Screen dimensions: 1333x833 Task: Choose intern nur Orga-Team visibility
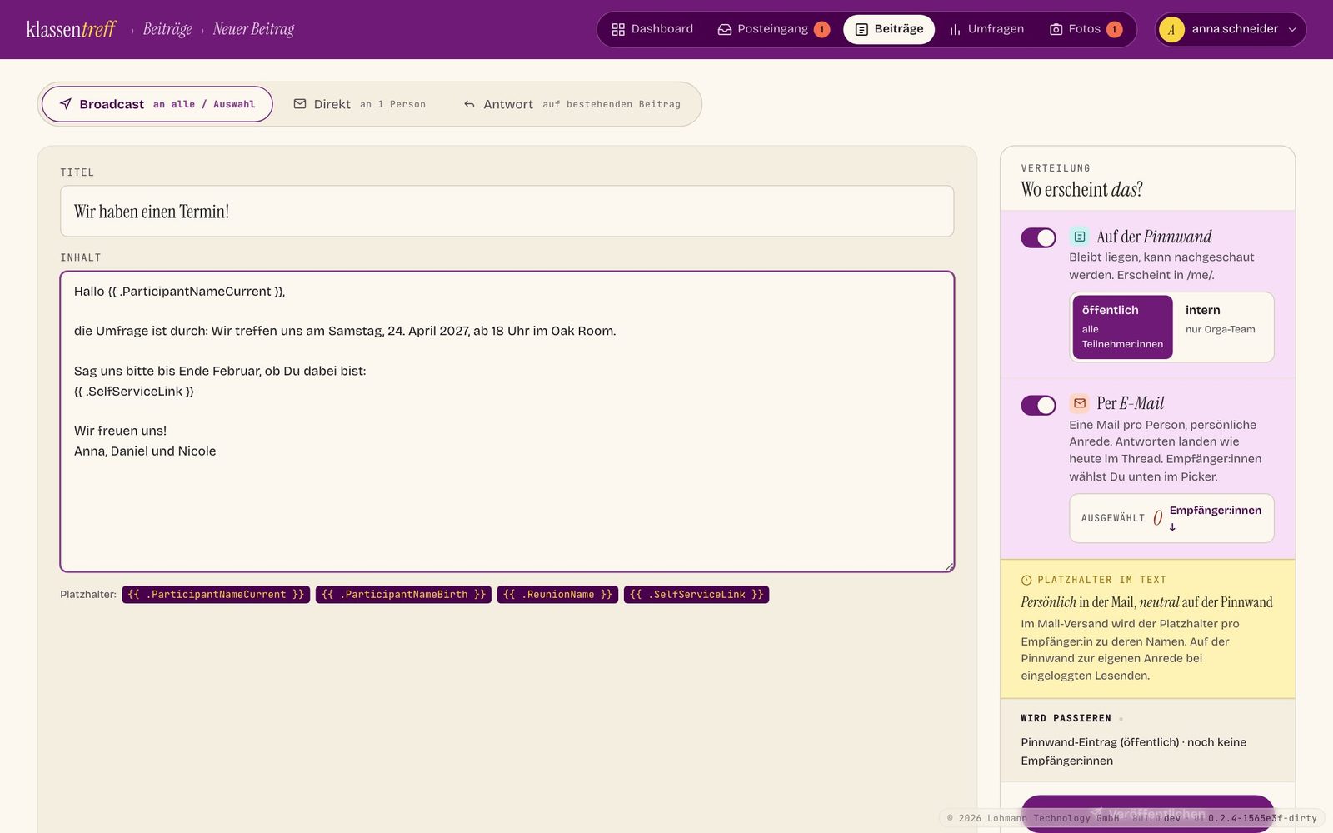coord(1222,327)
